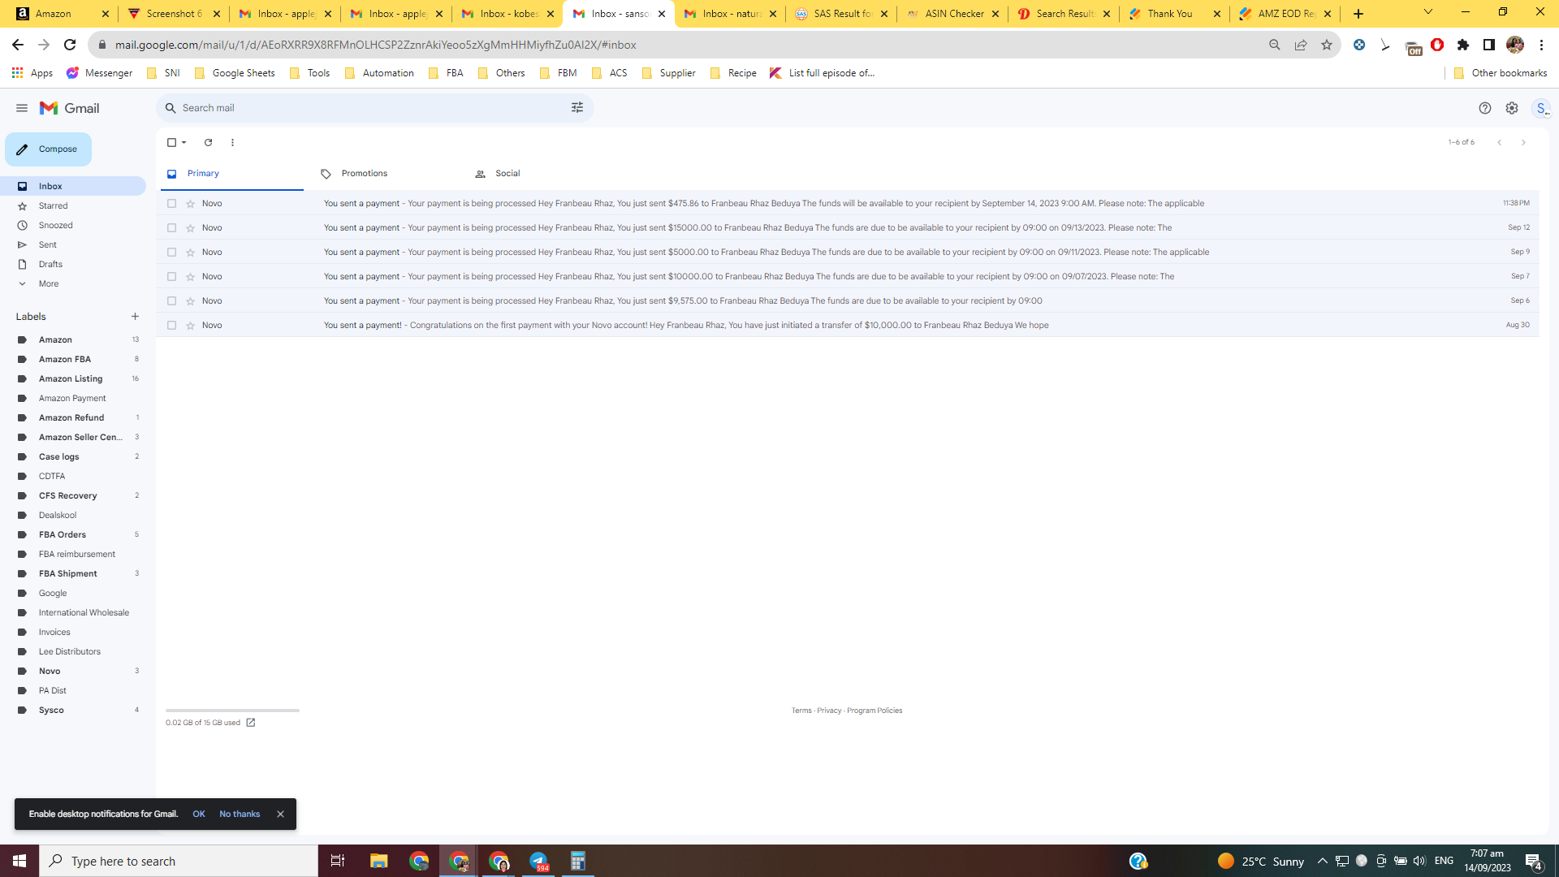Open Windows Start menu
1559x877 pixels.
coord(19,861)
